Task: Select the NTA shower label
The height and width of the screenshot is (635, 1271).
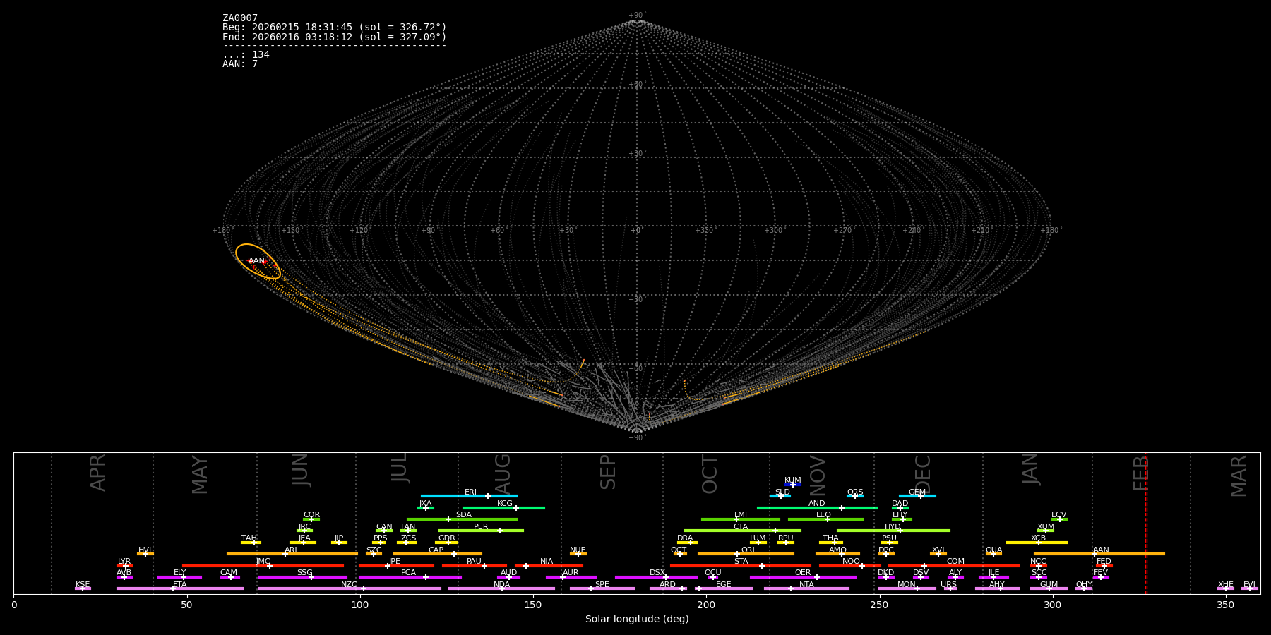Action: click(806, 585)
